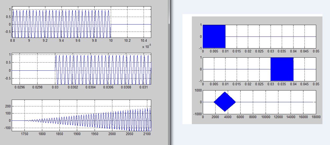
Task: Click the 6000 x-axis tick label
Action: 241,117
